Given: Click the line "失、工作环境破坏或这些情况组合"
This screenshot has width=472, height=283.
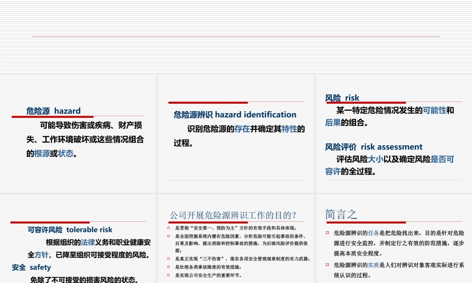Looking at the screenshot, I should (x=85, y=140).
